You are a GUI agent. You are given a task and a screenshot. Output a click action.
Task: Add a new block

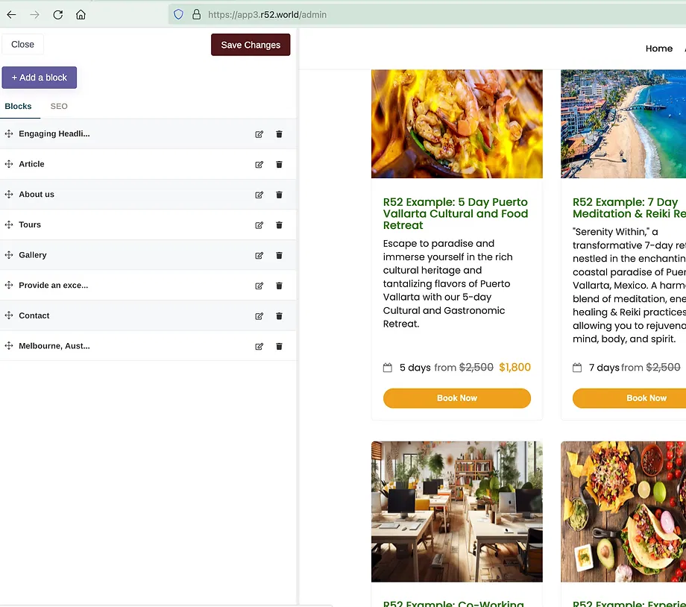pos(40,78)
